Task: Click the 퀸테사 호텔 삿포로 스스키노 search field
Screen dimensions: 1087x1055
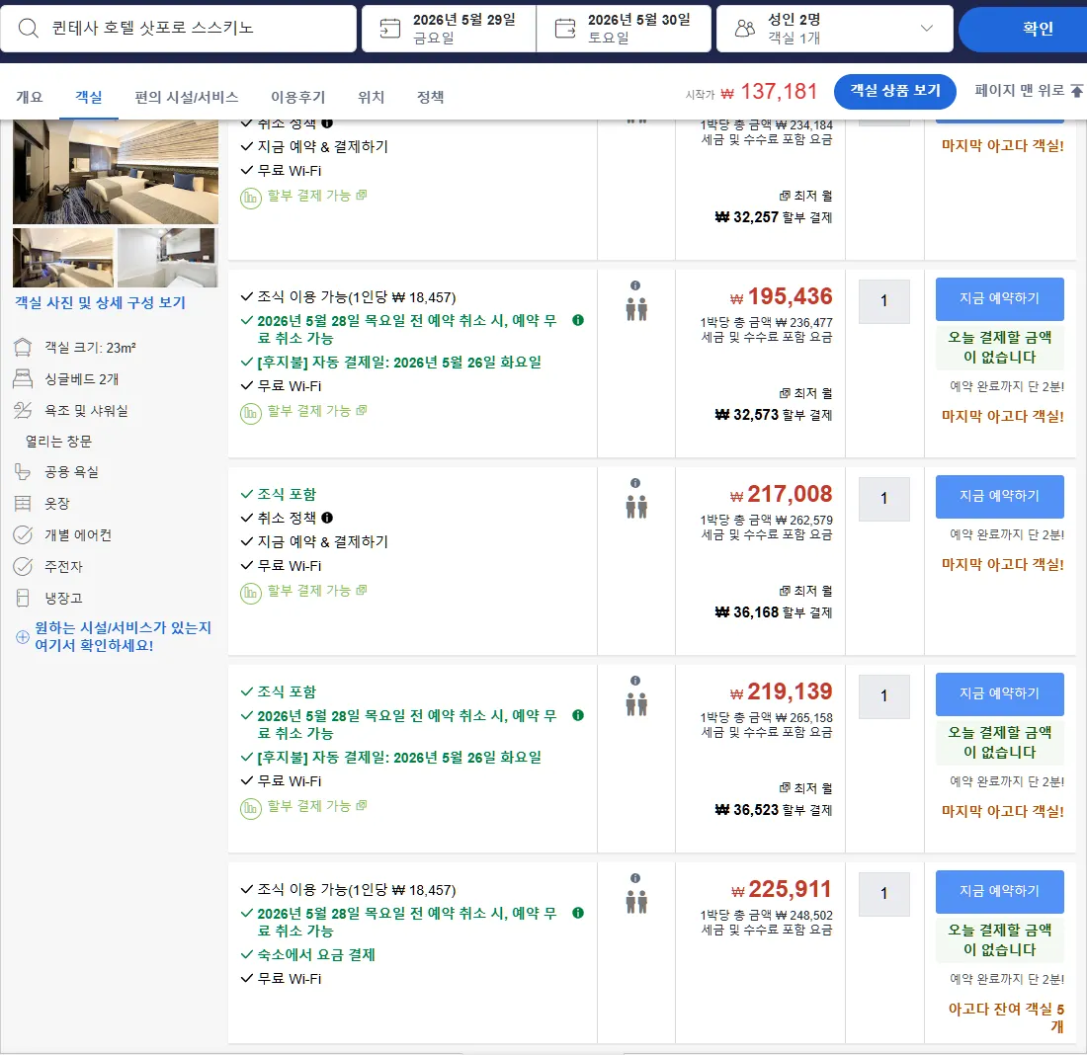Action: pyautogui.click(x=179, y=29)
